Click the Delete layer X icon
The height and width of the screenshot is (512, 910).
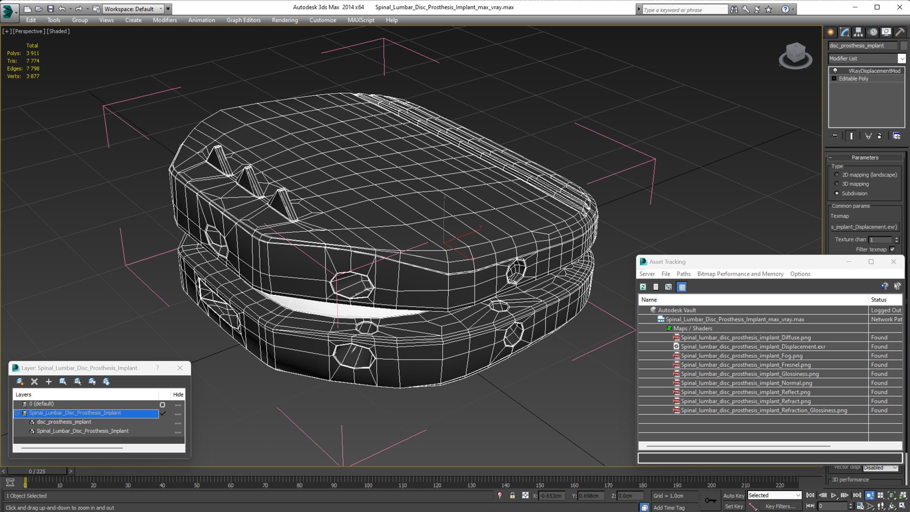34,382
